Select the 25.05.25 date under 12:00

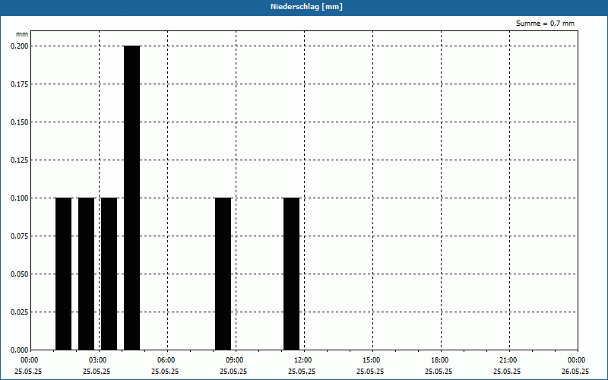tap(302, 371)
